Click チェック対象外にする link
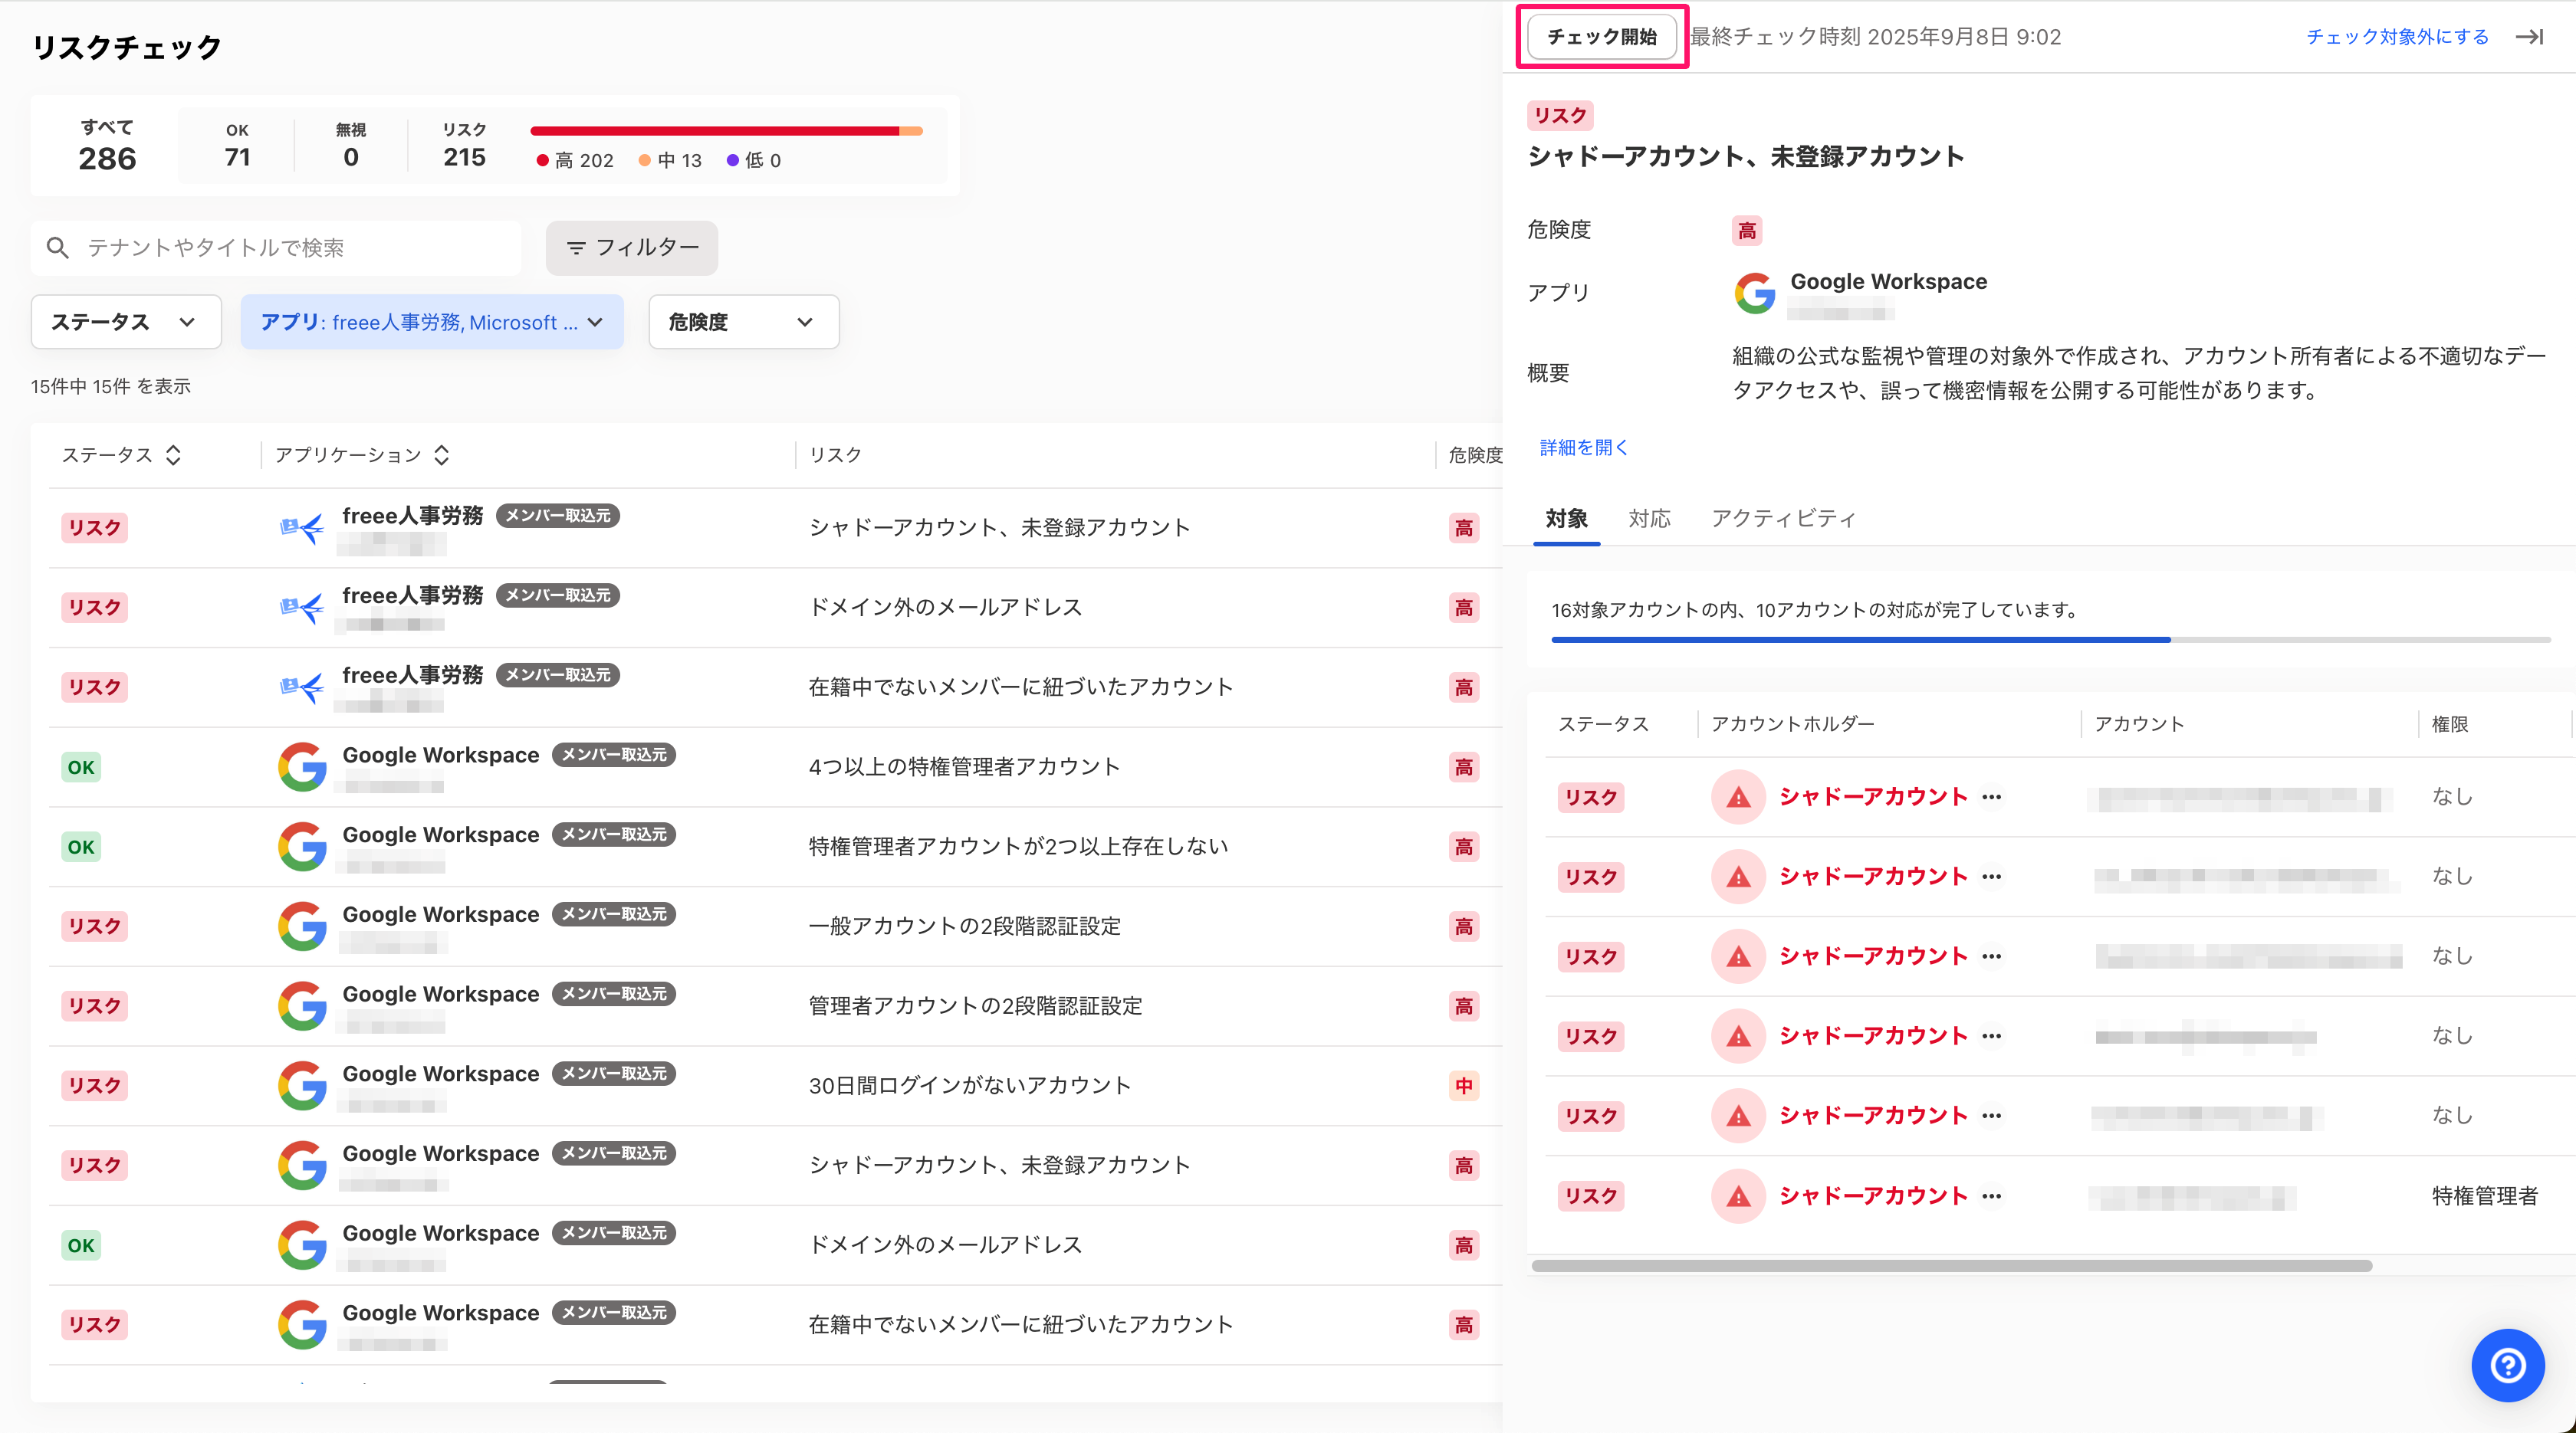 (x=2397, y=37)
